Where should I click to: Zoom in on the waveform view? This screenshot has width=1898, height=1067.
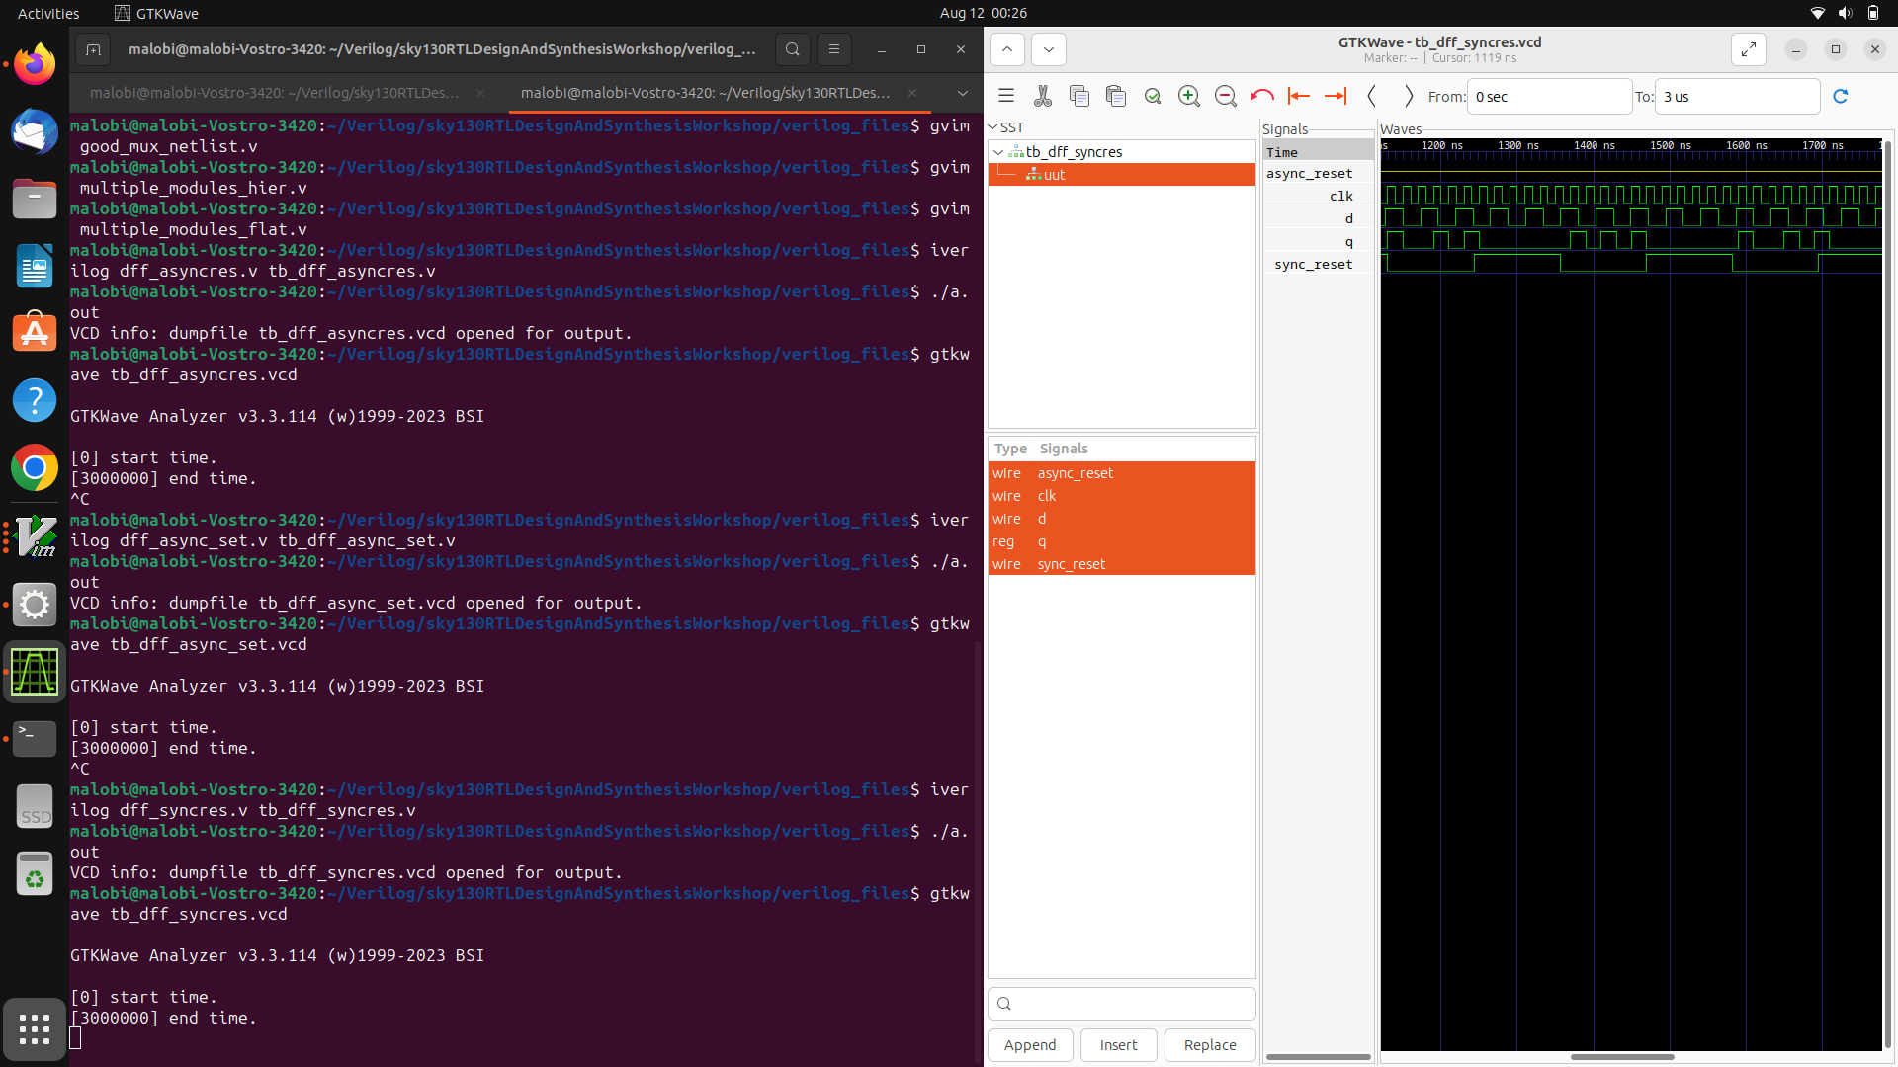click(x=1189, y=96)
